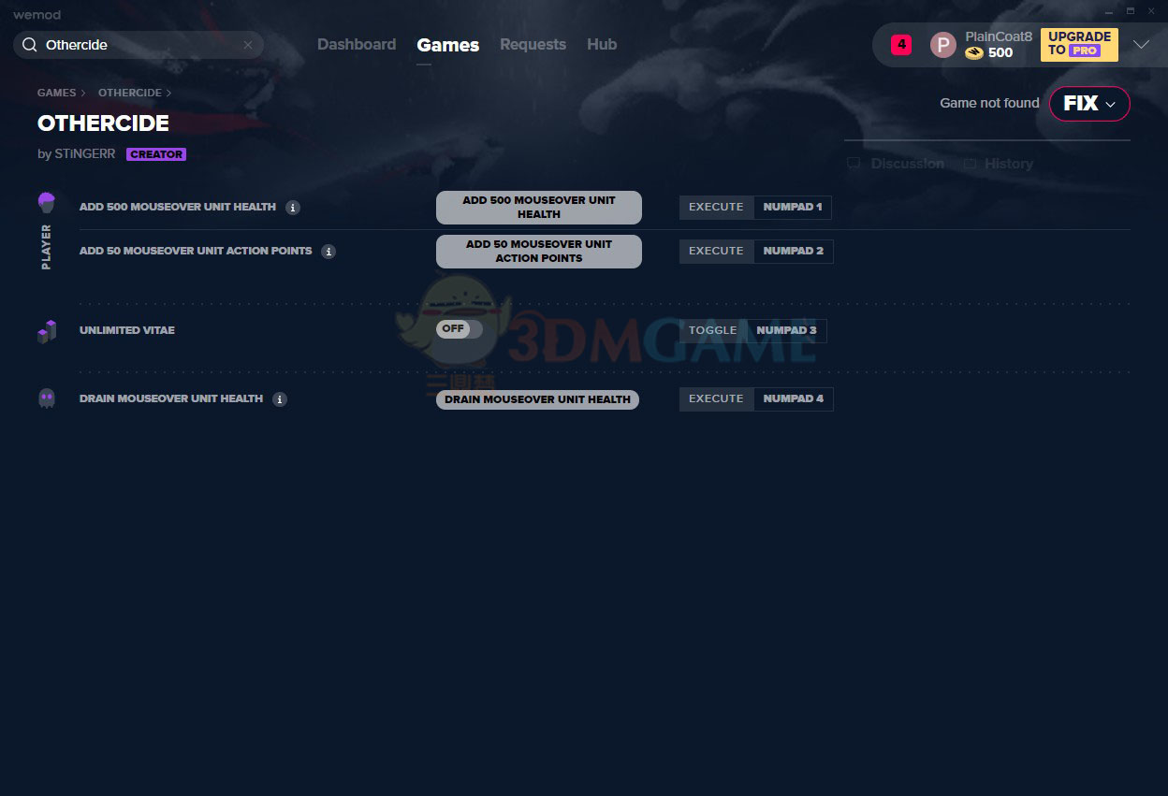This screenshot has height=796, width=1168.
Task: Toggle Unlimited Vitae switch on
Action: [459, 329]
